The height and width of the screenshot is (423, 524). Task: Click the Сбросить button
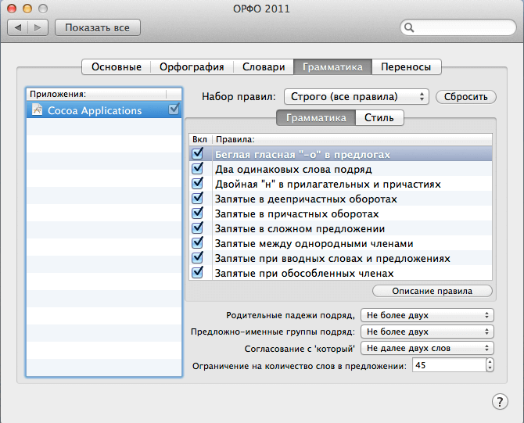pos(466,96)
